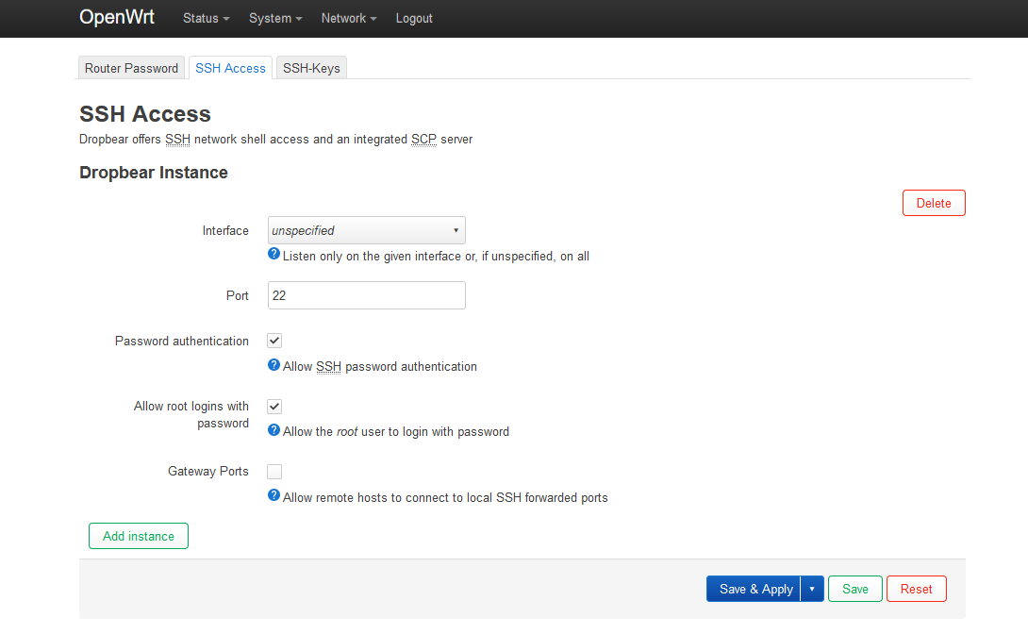Click the Allow root logins with password label
1028x634 pixels.
click(x=191, y=414)
